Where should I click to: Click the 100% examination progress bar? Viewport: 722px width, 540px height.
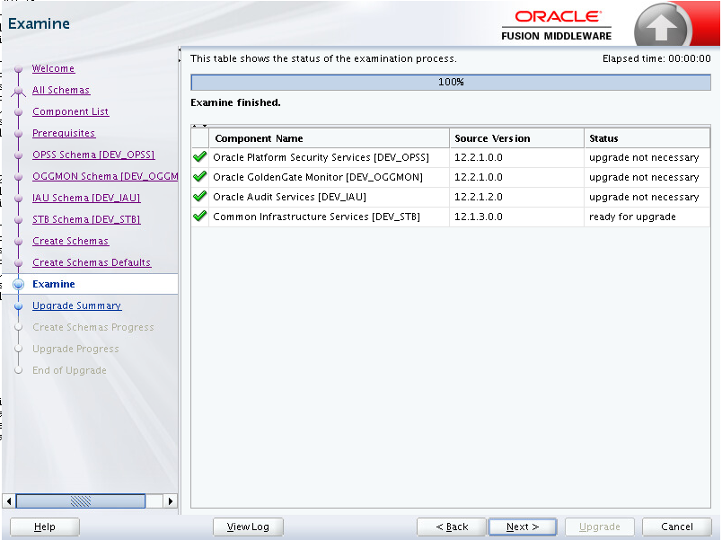(x=451, y=82)
